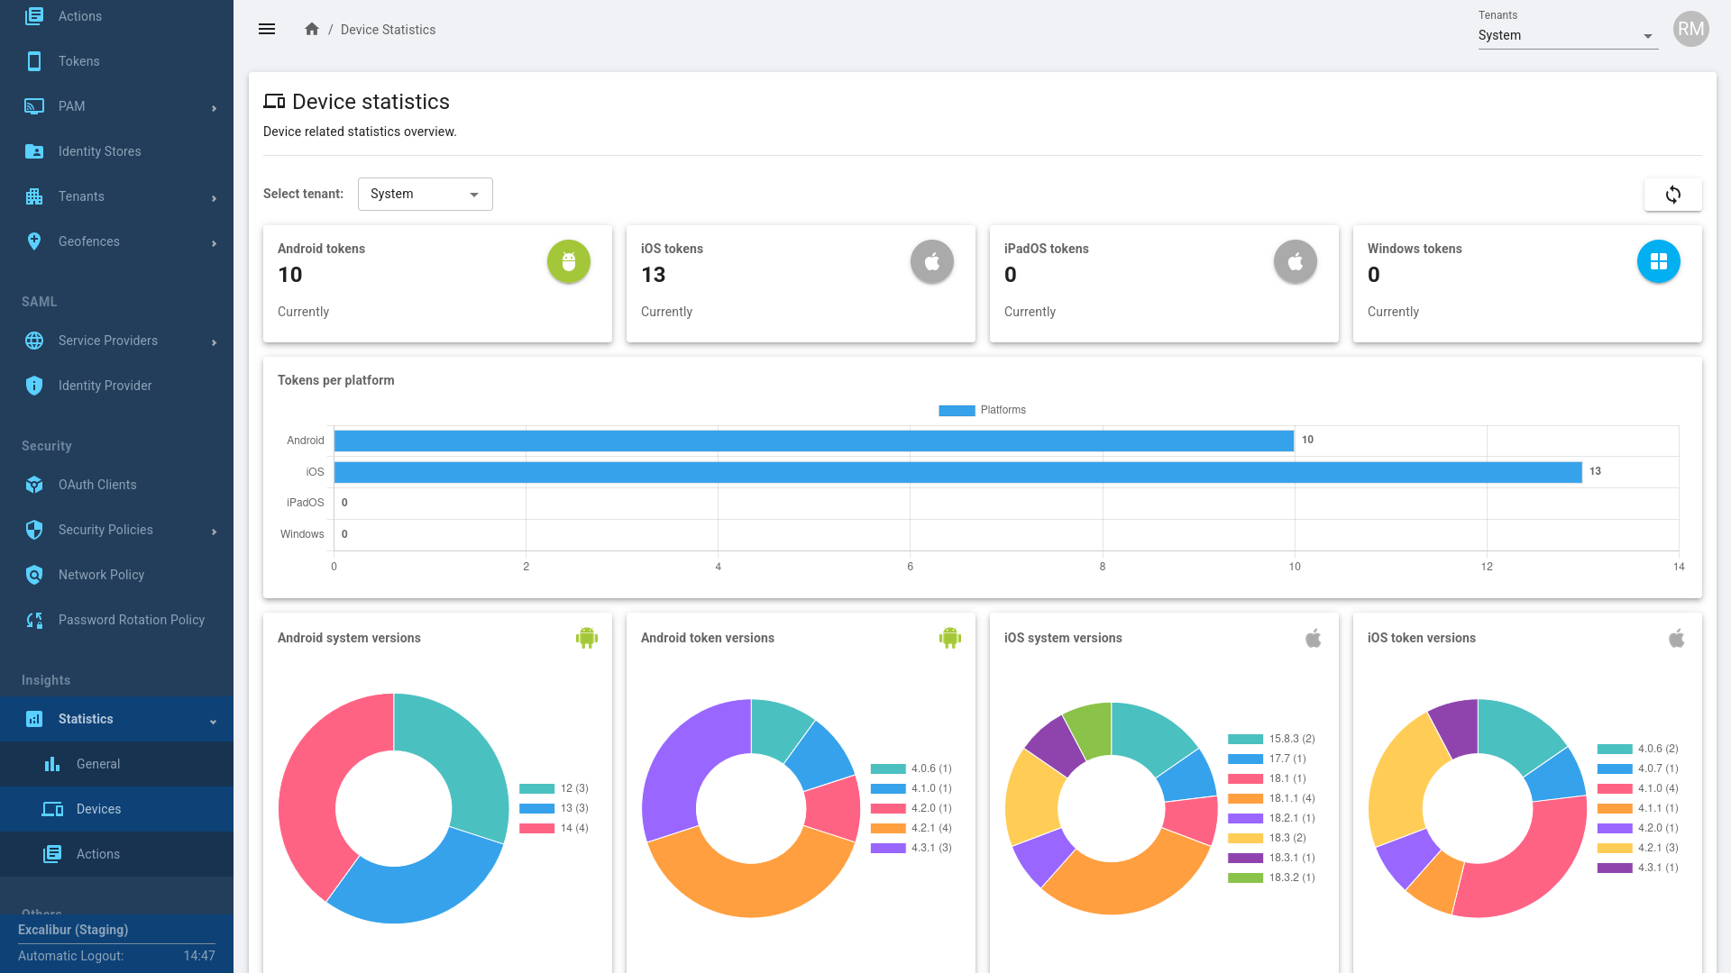Click the 4.2.1 (4) orange color swatch
The image size is (1731, 973).
pyautogui.click(x=888, y=828)
